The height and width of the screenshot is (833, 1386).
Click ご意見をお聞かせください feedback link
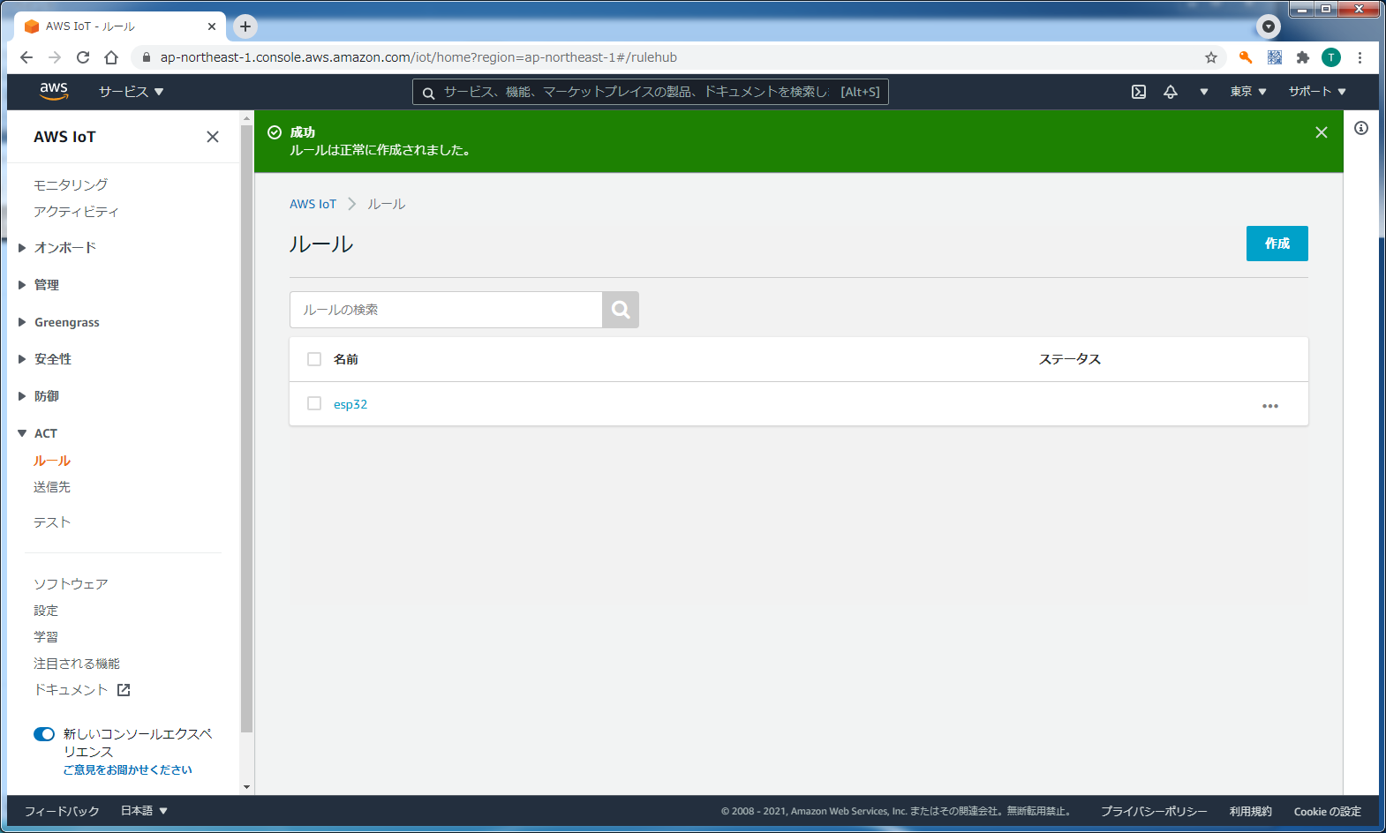click(127, 770)
